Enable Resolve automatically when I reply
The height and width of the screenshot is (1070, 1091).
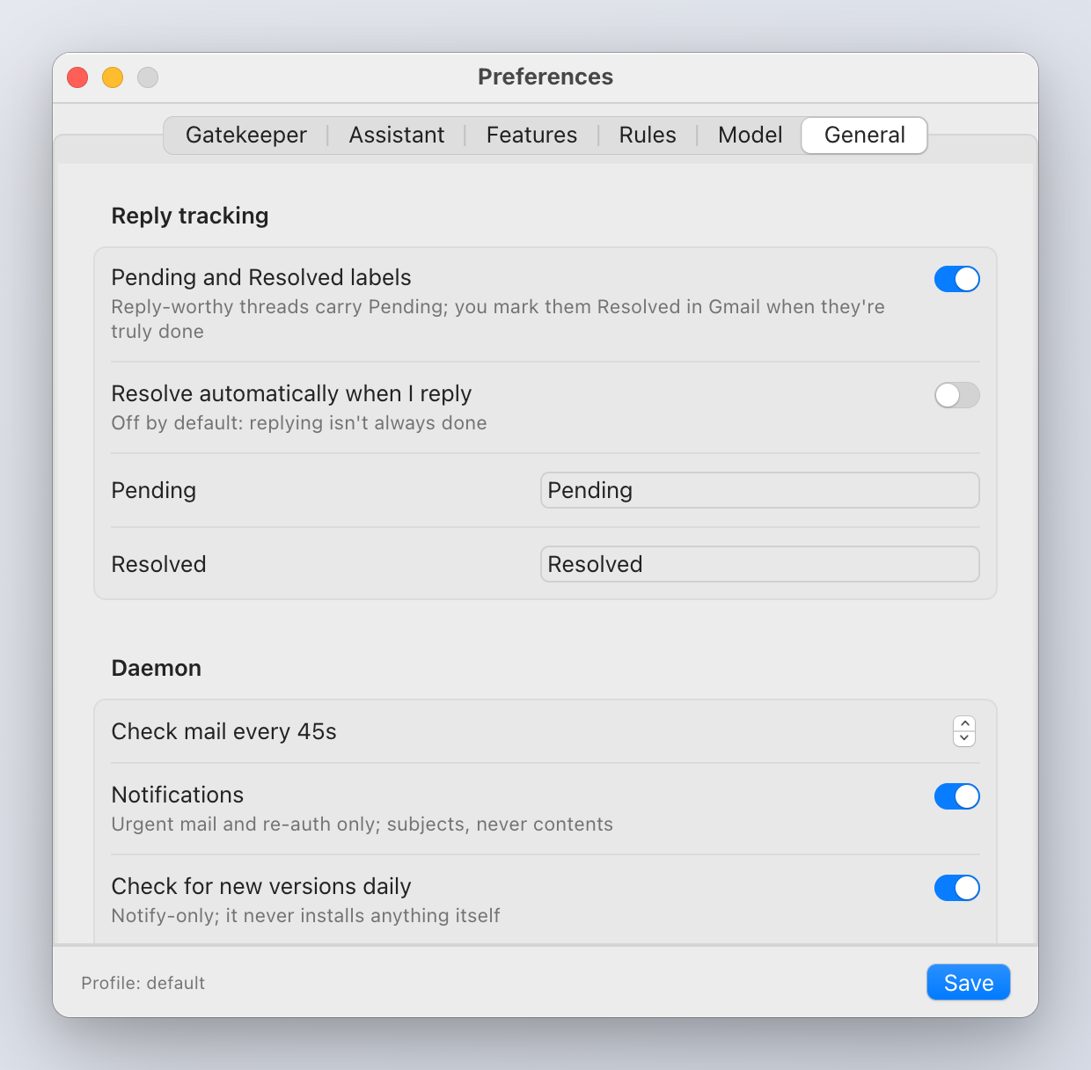957,395
